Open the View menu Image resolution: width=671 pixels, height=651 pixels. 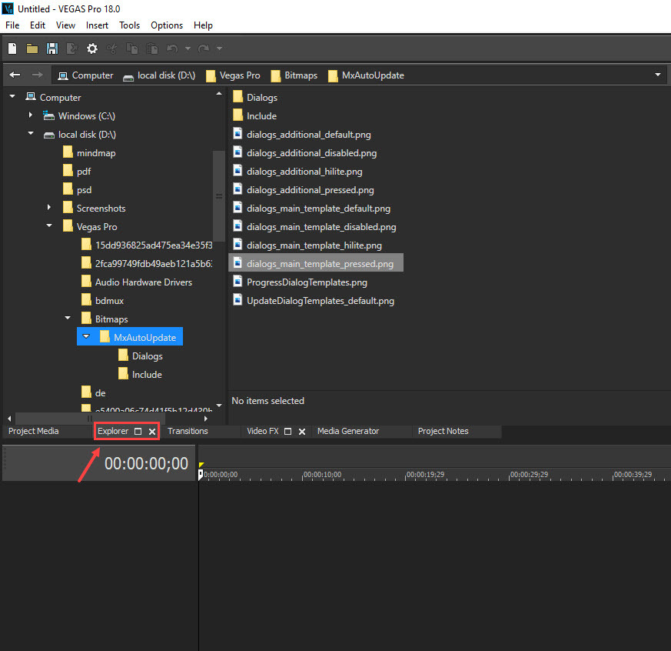65,25
